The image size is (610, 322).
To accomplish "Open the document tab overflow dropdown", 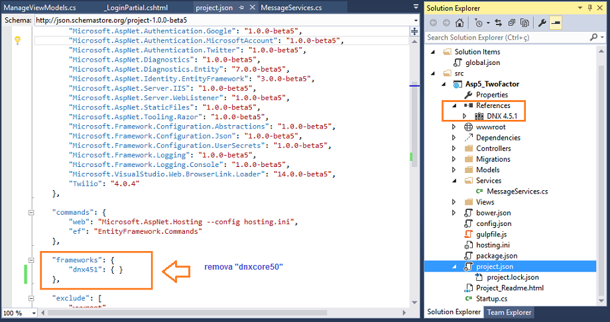I will (416, 7).
